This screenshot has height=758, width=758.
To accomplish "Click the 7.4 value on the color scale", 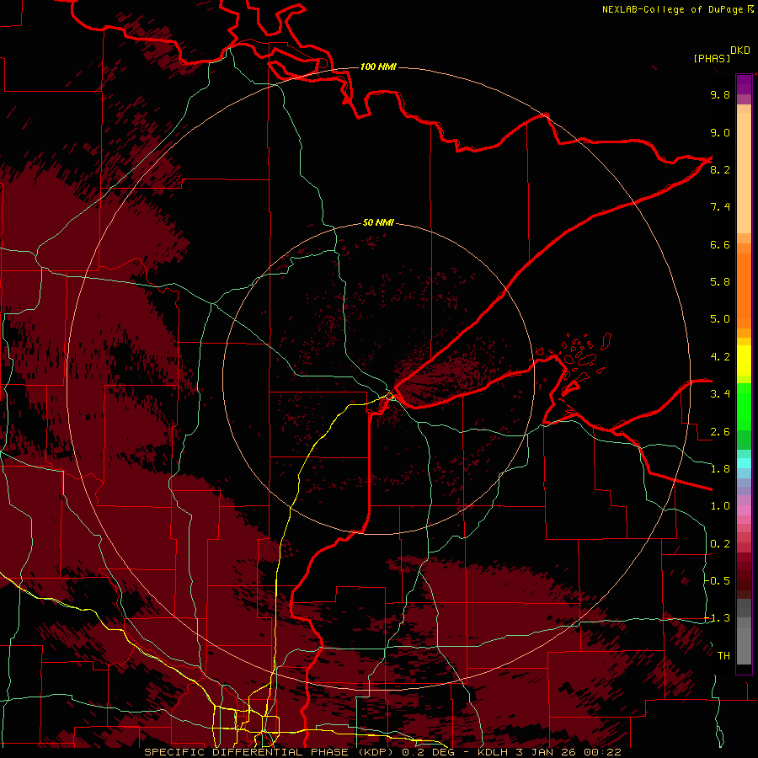I will coord(720,207).
